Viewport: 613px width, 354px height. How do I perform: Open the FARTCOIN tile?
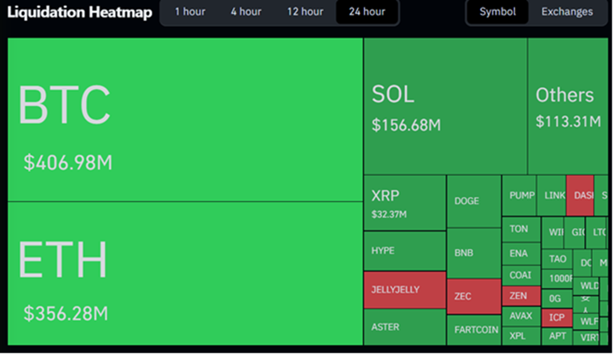[474, 330]
